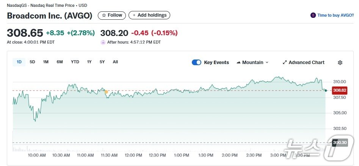This screenshot has height=166, width=359.
Task: Click the Advanced Chart expand-arrows icon
Action: tap(285, 63)
